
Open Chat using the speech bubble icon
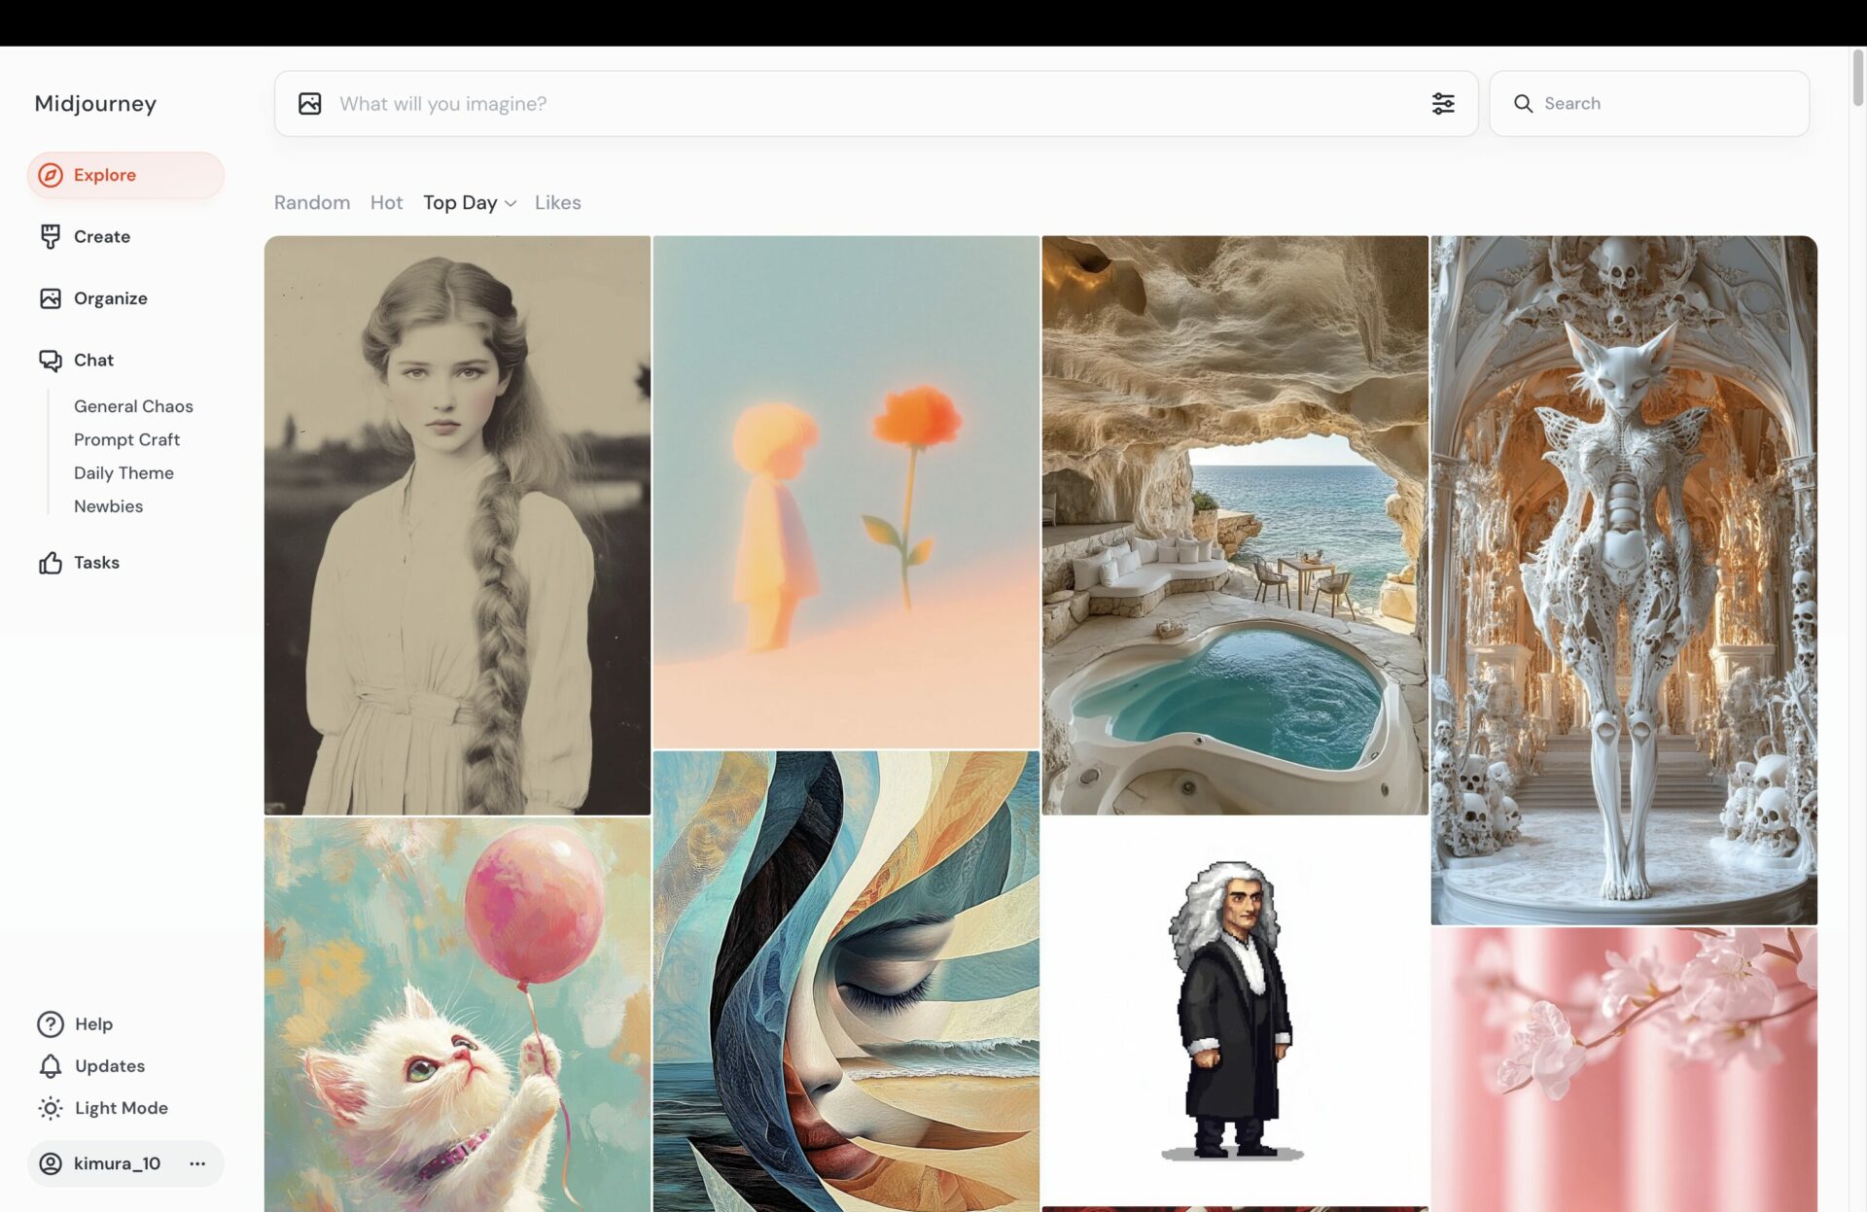[x=50, y=360]
